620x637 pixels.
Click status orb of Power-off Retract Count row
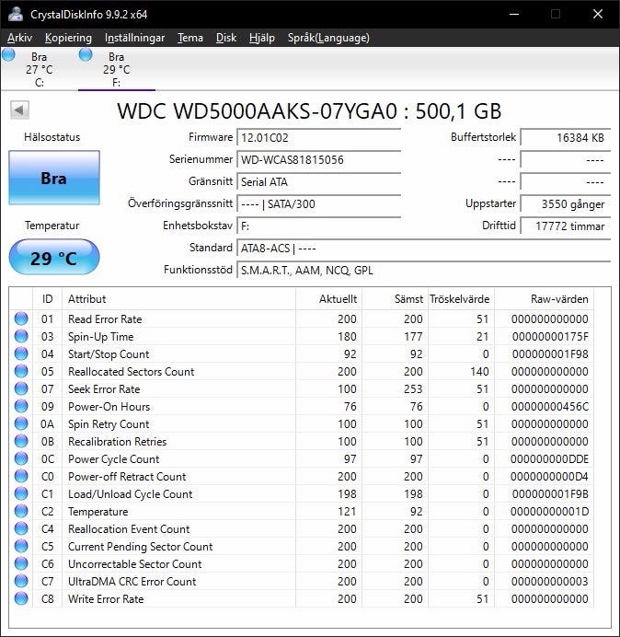(x=21, y=476)
